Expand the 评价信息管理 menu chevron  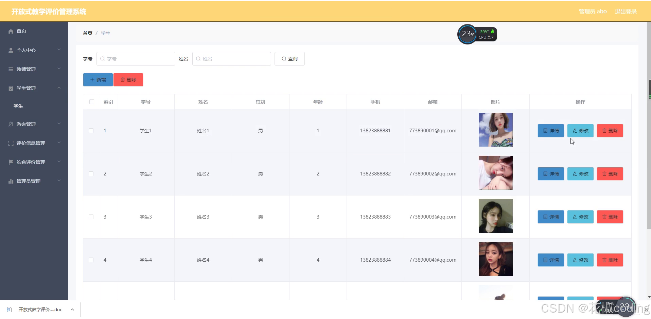(x=59, y=143)
